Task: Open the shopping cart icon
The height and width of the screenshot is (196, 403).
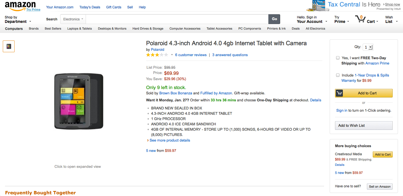Action: (x=360, y=19)
